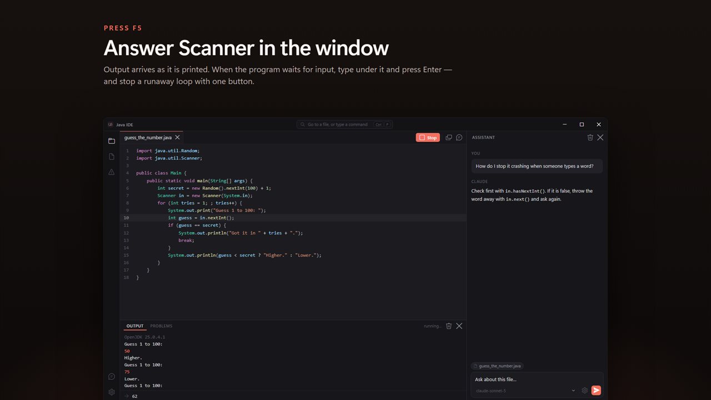Open the claude-sonnet-5 model dropdown
The height and width of the screenshot is (400, 711).
click(x=526, y=391)
